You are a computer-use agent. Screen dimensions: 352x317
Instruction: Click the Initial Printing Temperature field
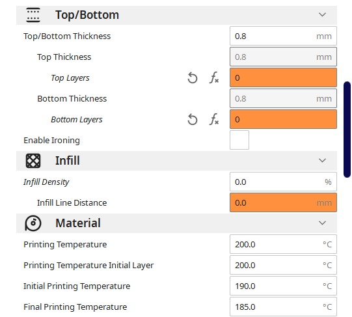(x=283, y=286)
